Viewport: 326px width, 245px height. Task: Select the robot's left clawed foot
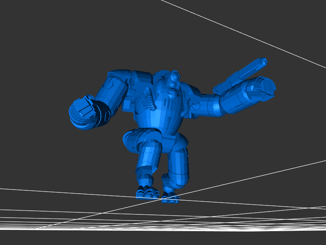click(146, 192)
